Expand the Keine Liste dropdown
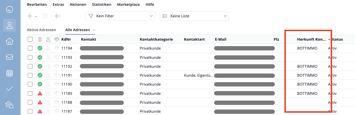This screenshot has height=115, width=355. pyautogui.click(x=194, y=16)
